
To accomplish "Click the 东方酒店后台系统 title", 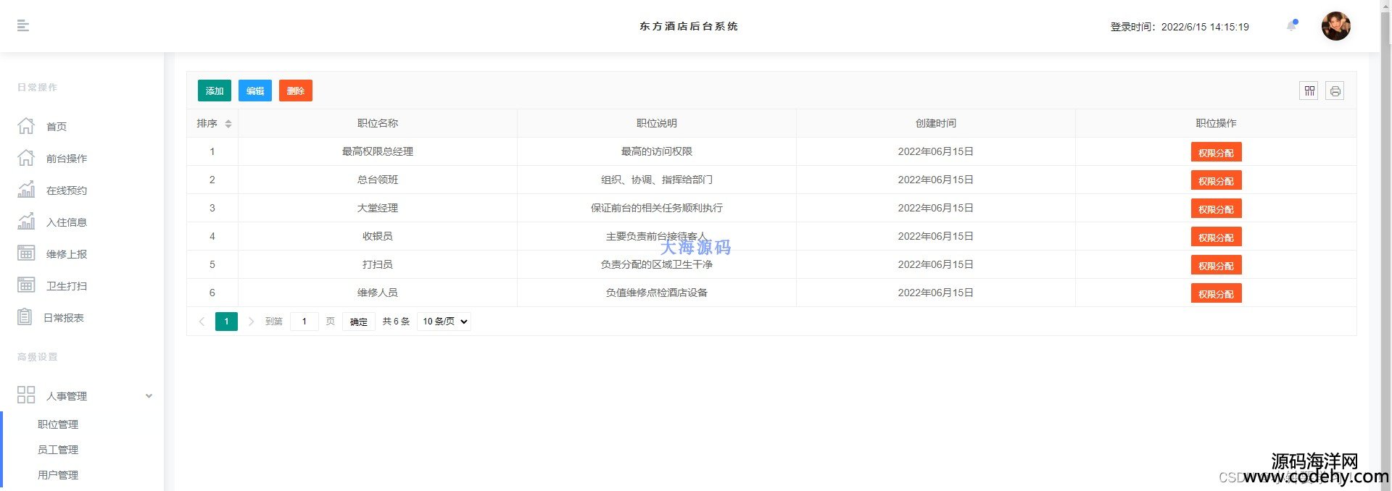I will click(689, 26).
